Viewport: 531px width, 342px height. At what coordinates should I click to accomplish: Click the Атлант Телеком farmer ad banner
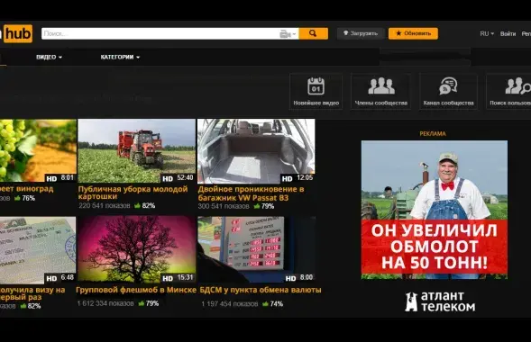(435, 210)
